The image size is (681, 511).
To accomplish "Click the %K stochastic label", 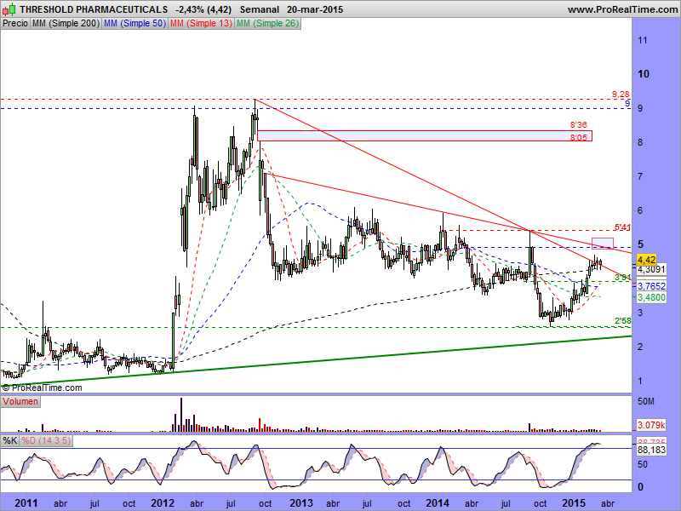I will tap(10, 440).
